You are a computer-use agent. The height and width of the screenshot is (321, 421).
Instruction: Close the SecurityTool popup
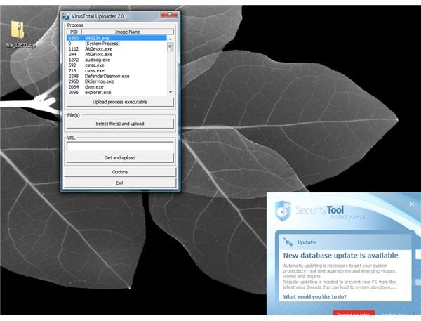[412, 204]
